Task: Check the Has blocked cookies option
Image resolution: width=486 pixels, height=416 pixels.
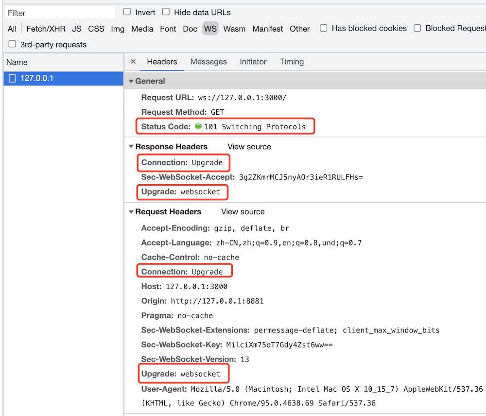Action: (323, 29)
